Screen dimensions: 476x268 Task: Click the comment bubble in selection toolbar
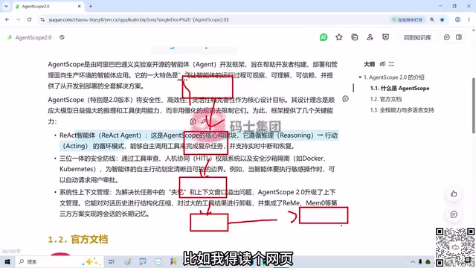click(193, 121)
